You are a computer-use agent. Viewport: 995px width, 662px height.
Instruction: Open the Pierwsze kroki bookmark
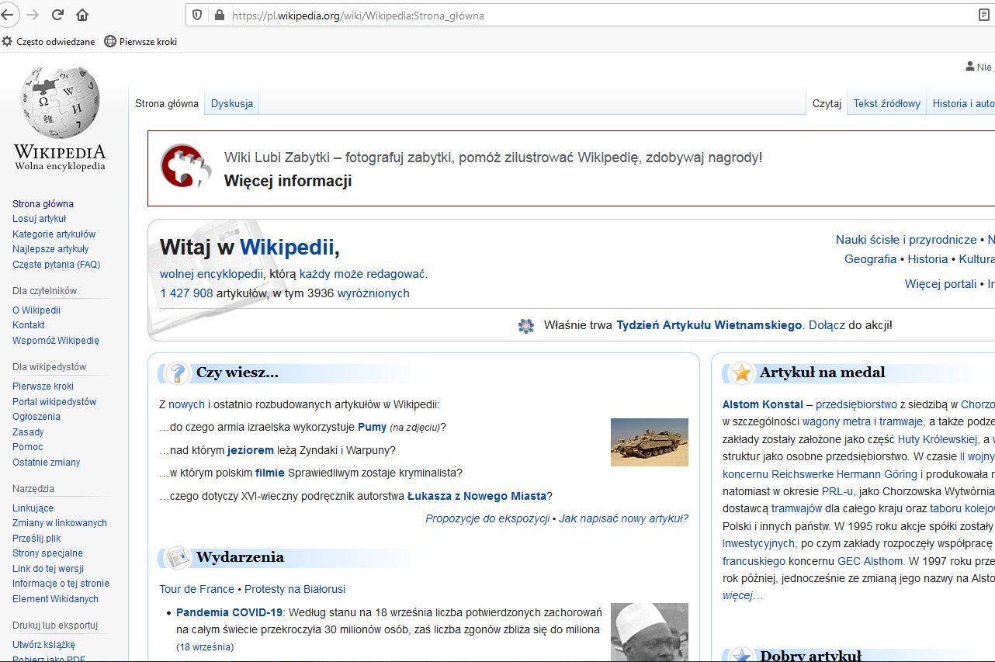click(140, 42)
